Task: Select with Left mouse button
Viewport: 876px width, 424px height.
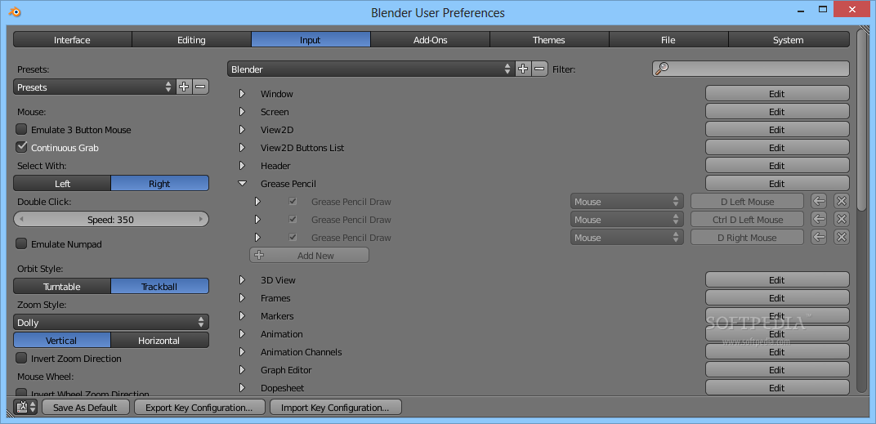Action: pyautogui.click(x=62, y=183)
